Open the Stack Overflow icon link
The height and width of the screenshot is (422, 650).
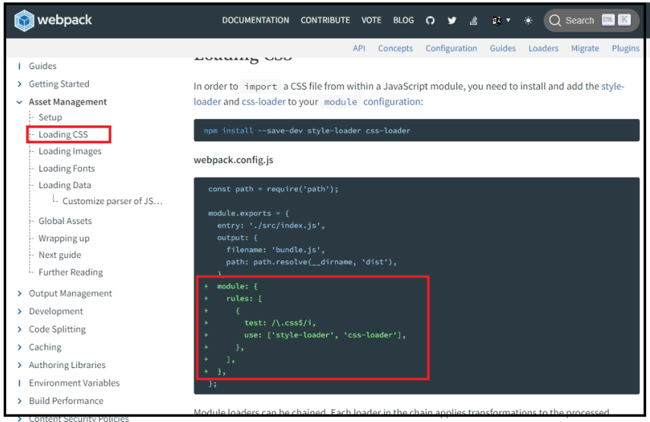[473, 20]
